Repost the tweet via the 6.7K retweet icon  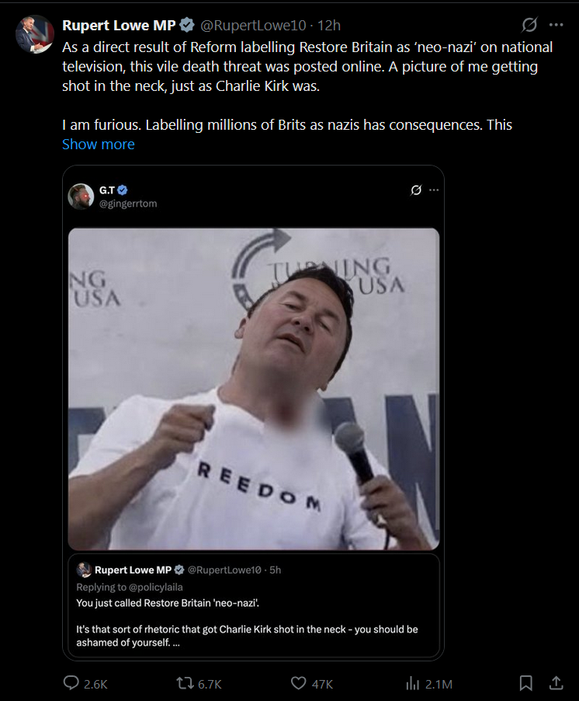tap(185, 683)
